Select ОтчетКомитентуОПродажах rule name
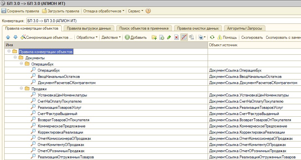This screenshot has height=160, width=301. (61, 145)
